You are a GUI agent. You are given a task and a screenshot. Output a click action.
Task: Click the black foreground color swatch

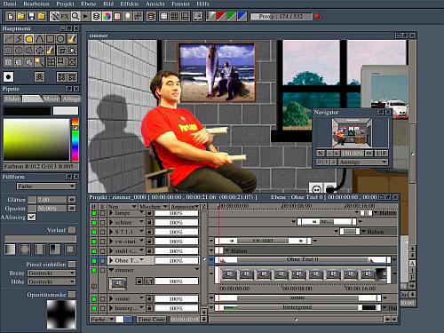pos(27,111)
